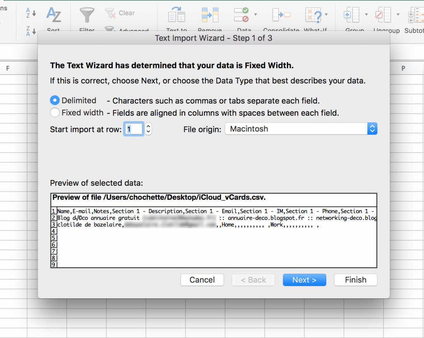Click the Consolidate icon
The width and height of the screenshot is (424, 338).
coord(281,15)
